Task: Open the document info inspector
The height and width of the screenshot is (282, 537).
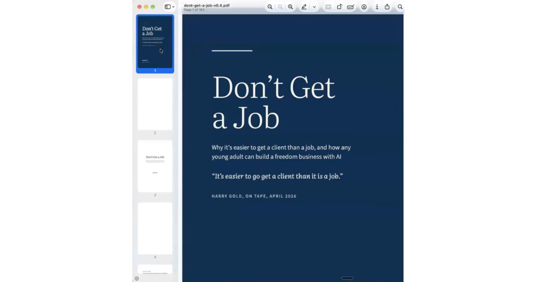Action: [377, 7]
